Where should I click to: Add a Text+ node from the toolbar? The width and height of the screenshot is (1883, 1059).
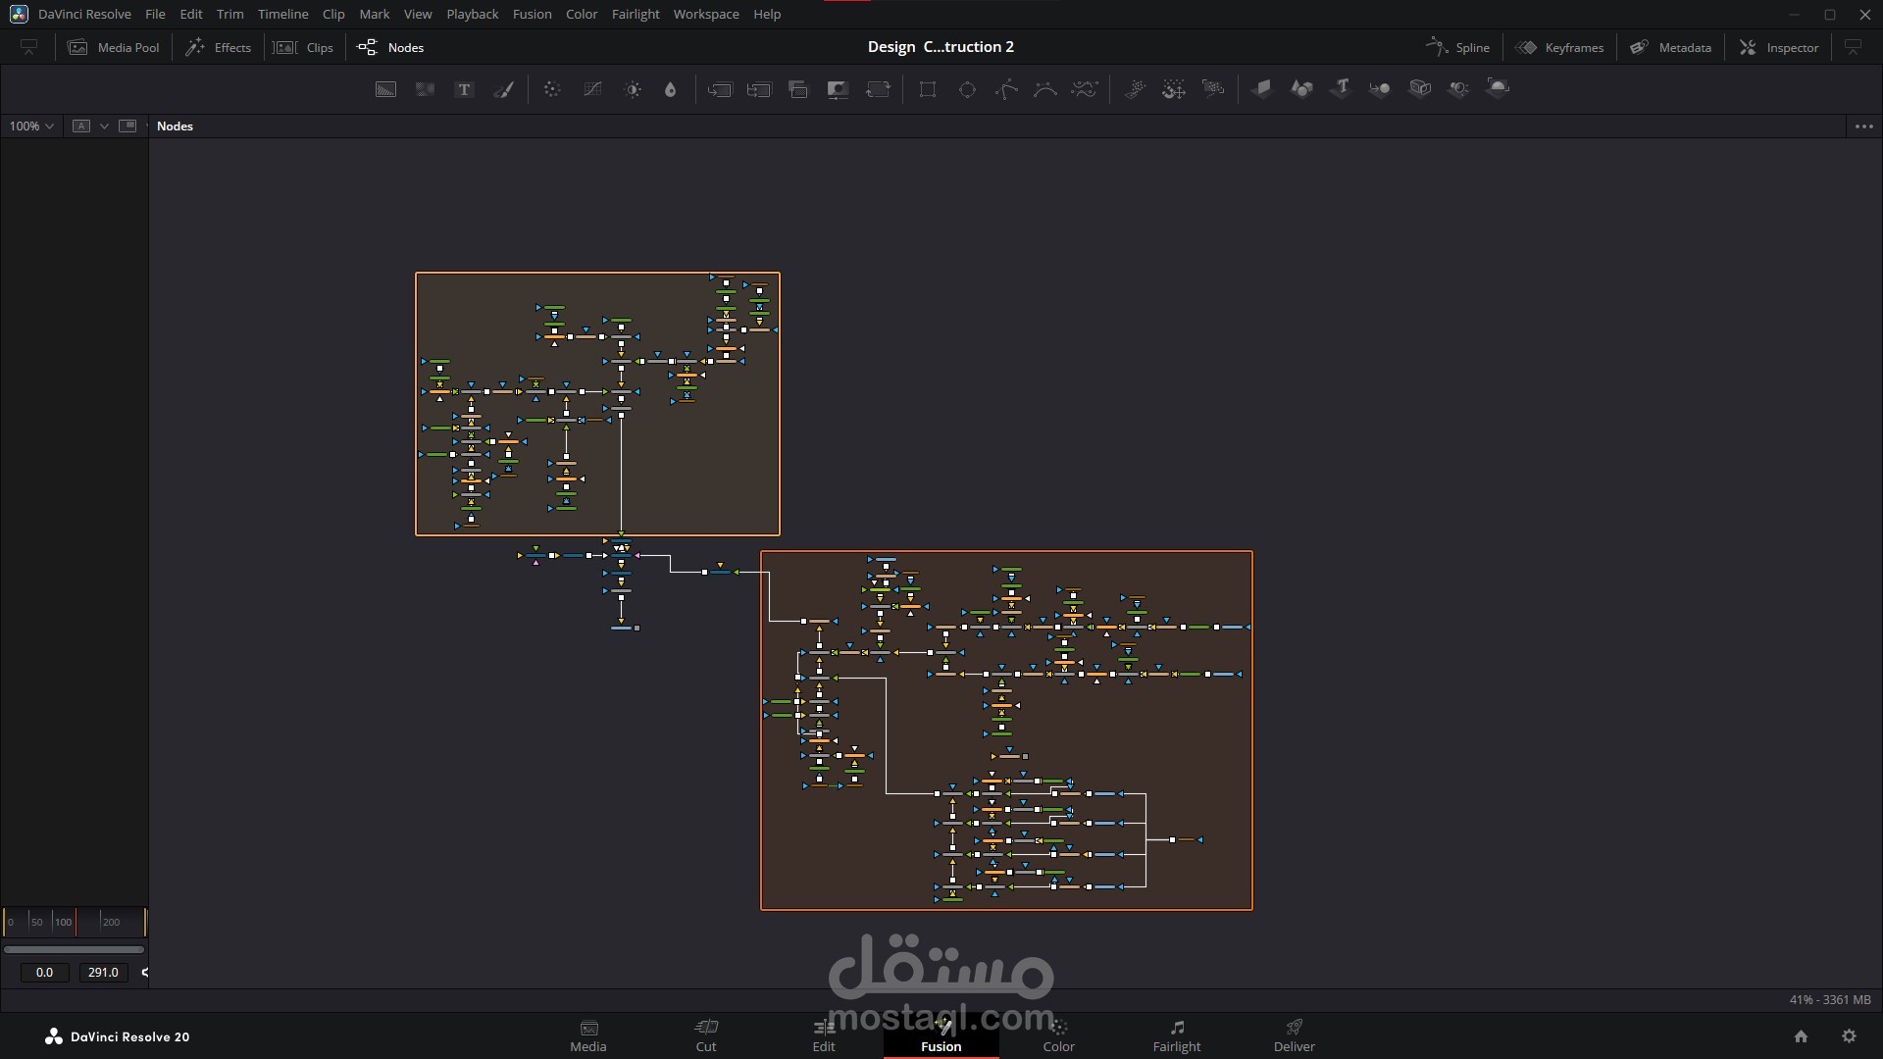pyautogui.click(x=465, y=89)
